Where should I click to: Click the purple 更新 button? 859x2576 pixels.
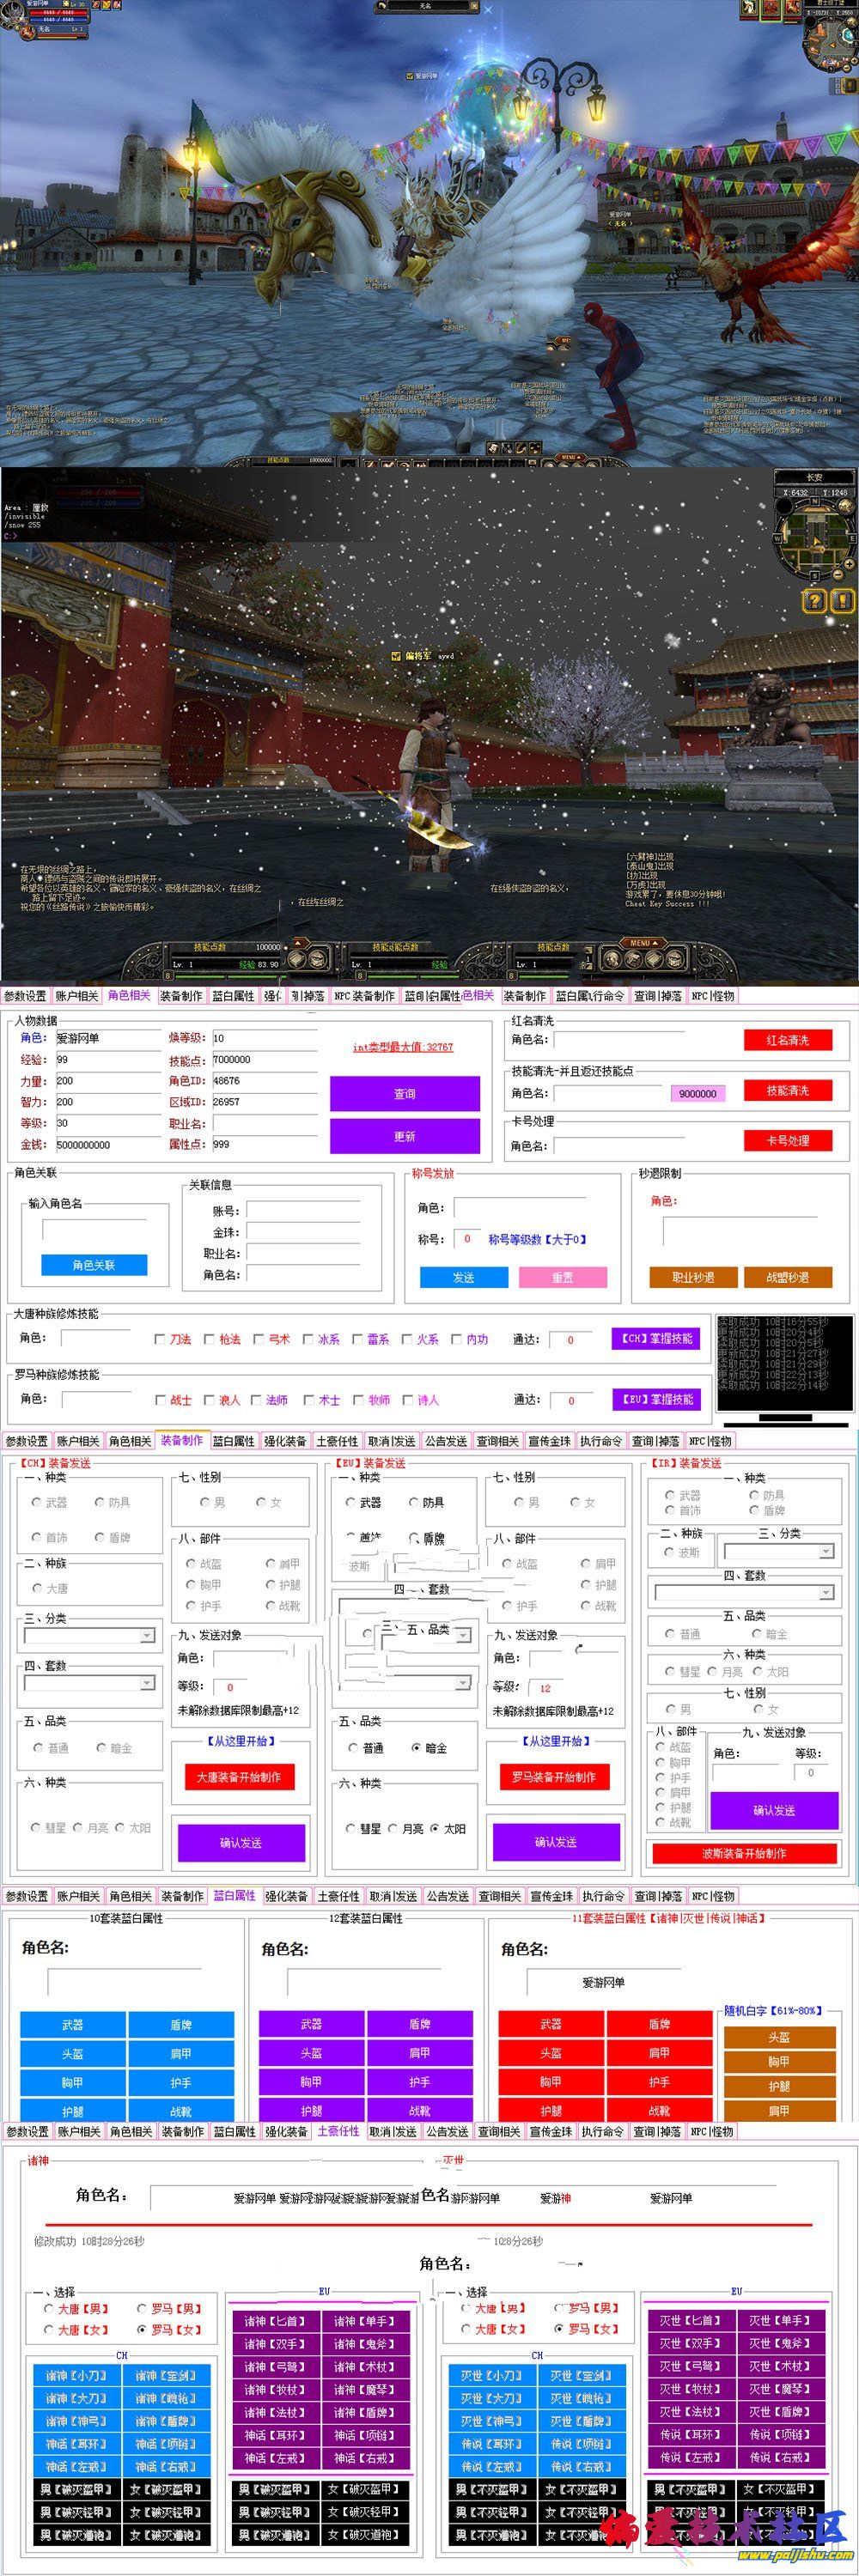405,1136
